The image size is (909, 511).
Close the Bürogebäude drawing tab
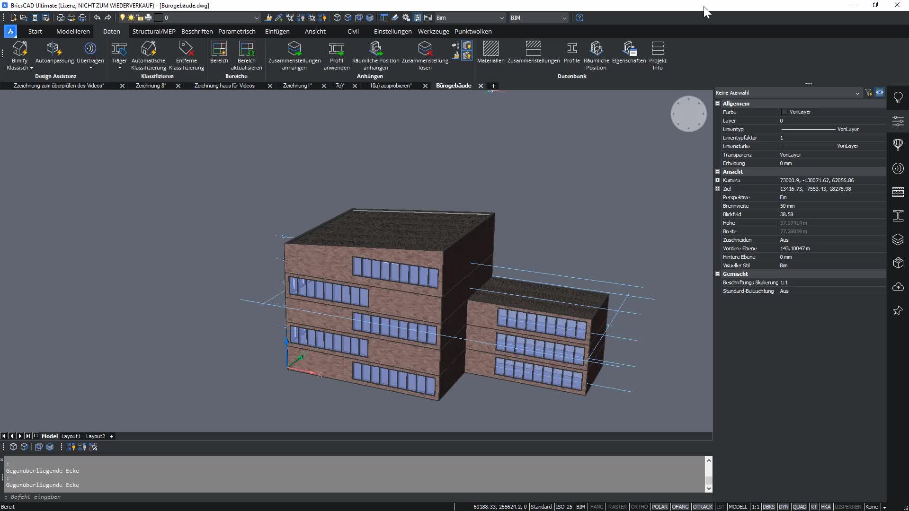[x=481, y=86]
